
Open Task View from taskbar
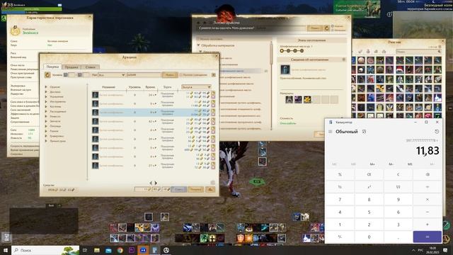pos(85,250)
